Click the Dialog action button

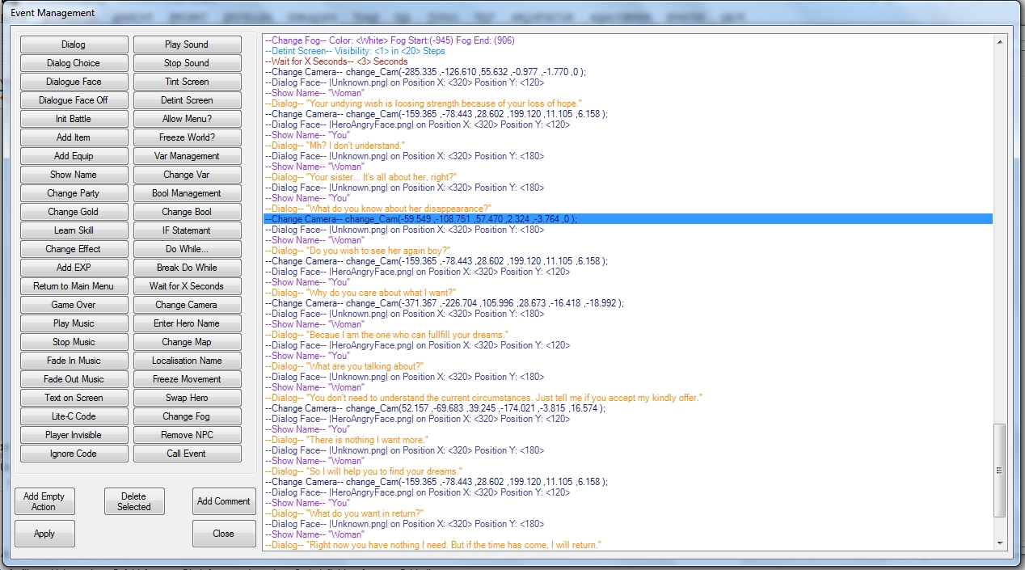[x=74, y=44]
